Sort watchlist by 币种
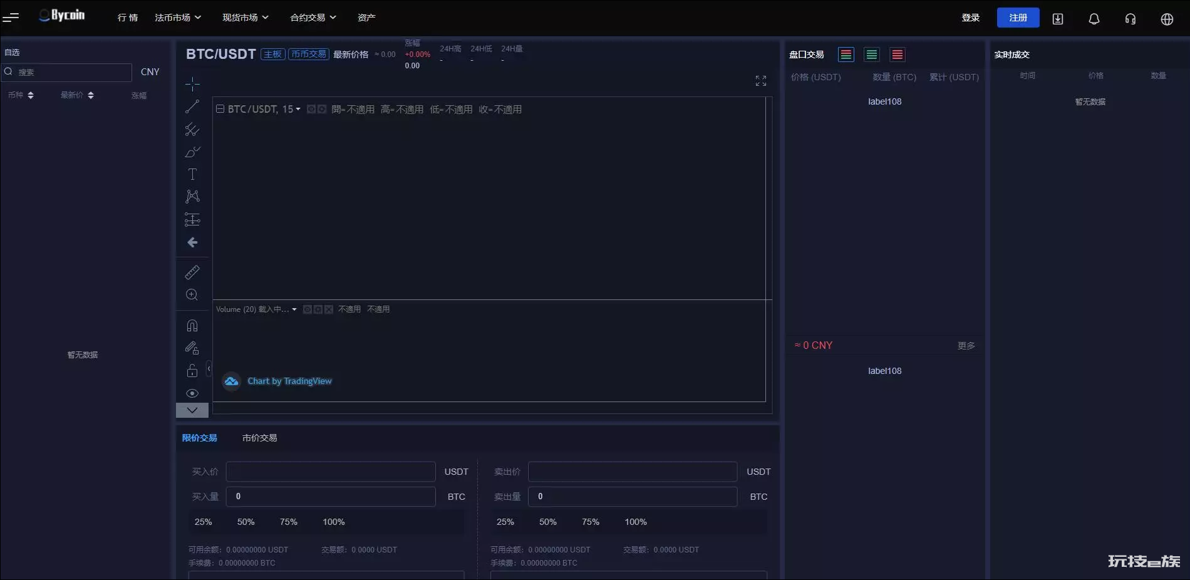 pos(21,95)
